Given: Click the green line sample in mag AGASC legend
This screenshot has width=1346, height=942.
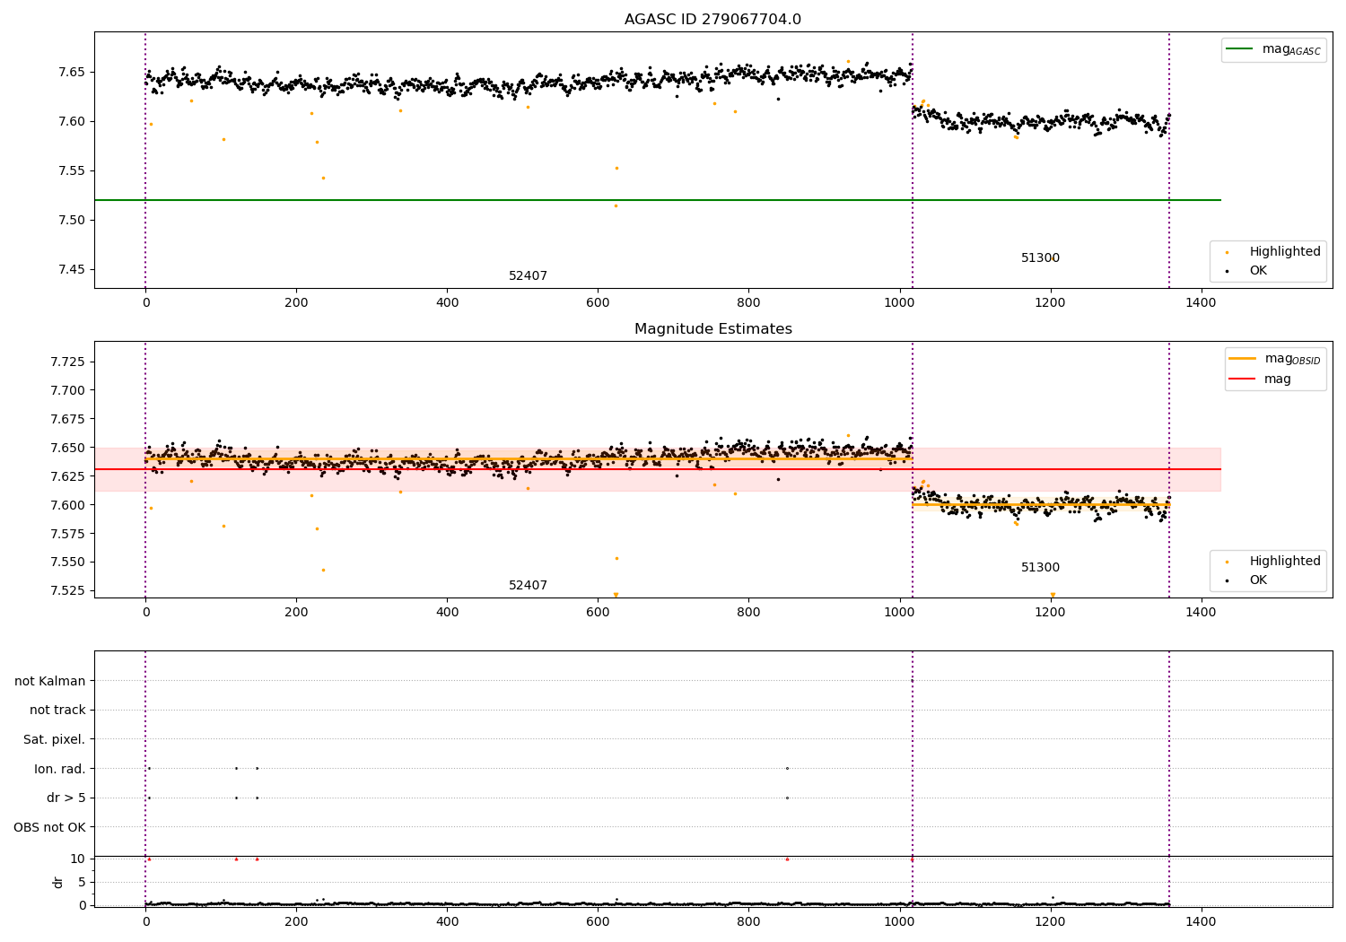Looking at the screenshot, I should (x=1240, y=49).
